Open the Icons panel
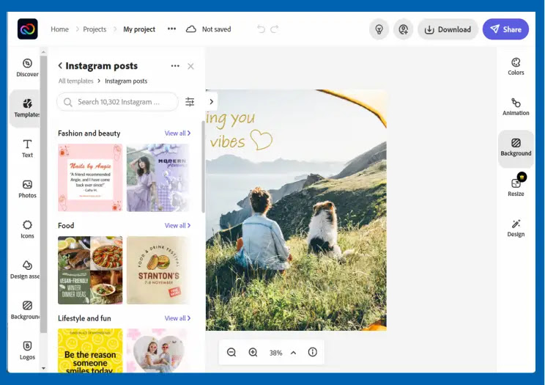The width and height of the screenshot is (545, 385). 27,230
